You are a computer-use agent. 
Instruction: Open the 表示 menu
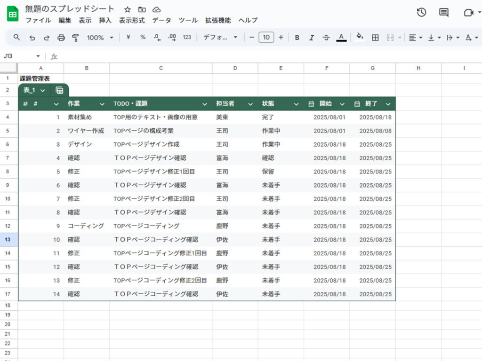[85, 20]
